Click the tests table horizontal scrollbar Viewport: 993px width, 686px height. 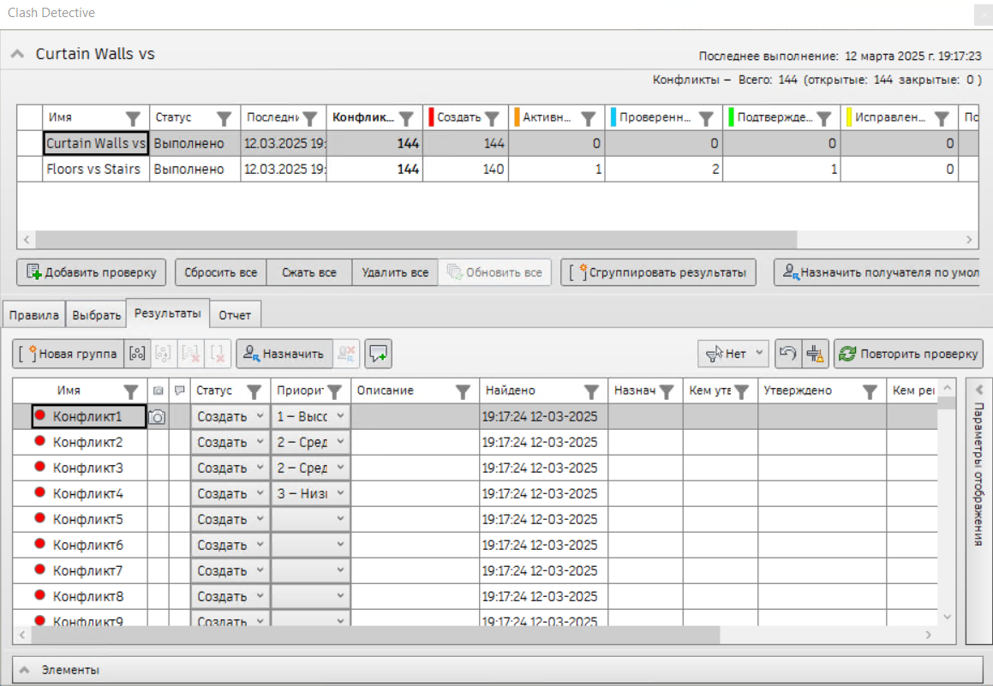click(416, 240)
